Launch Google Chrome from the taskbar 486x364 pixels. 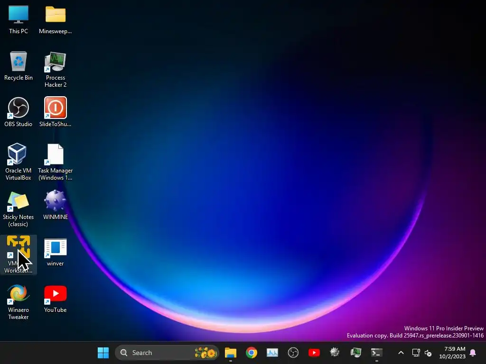point(252,353)
